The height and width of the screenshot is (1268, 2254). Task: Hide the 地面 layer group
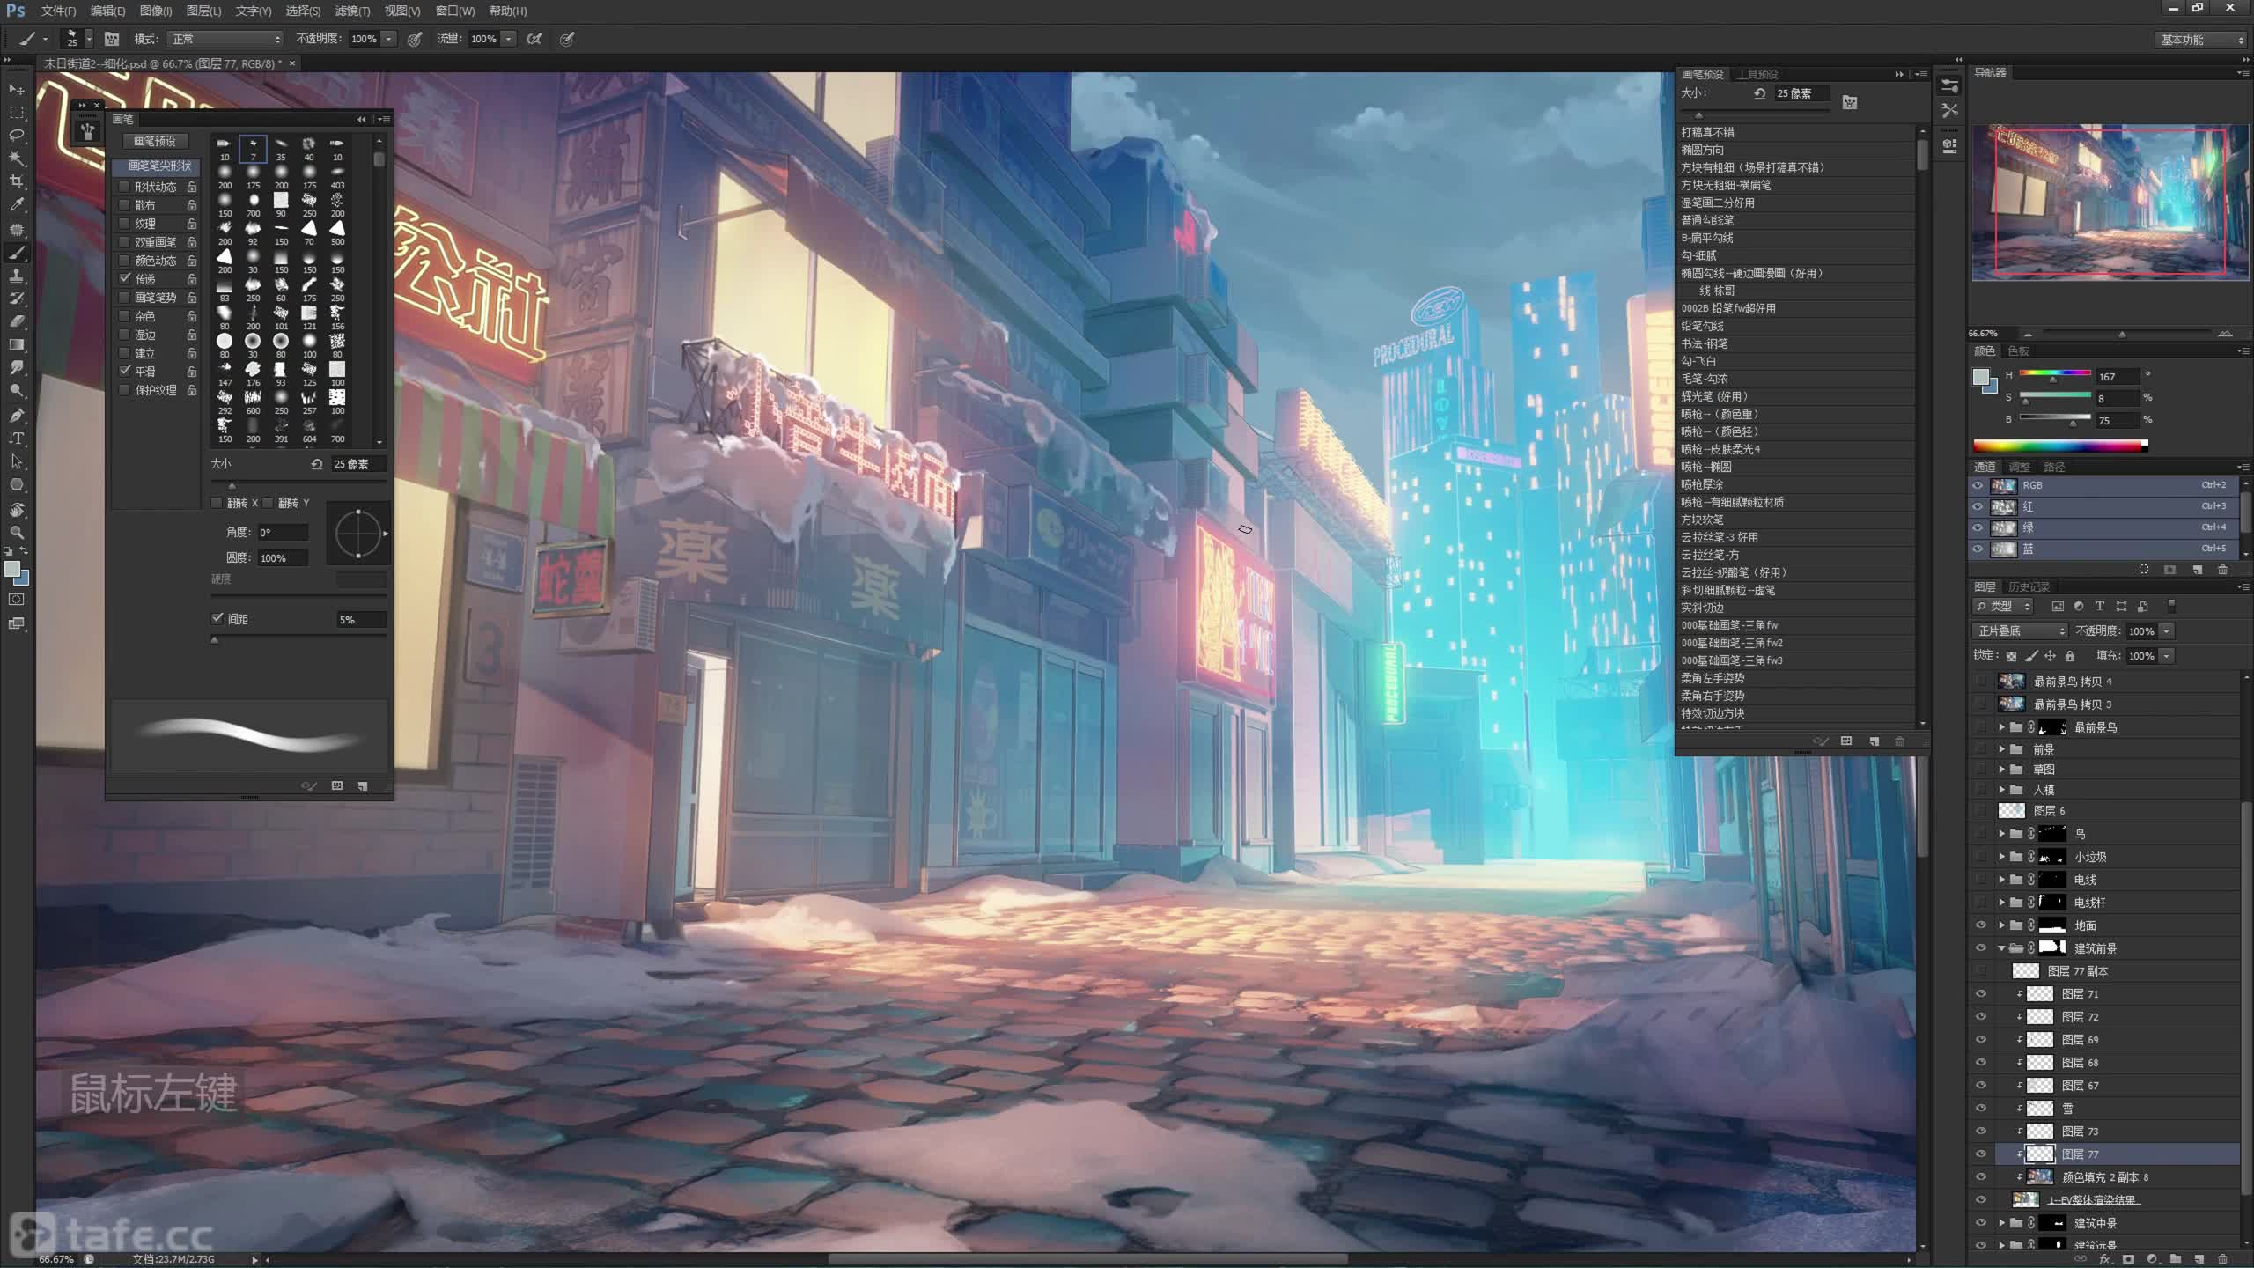[x=1981, y=925]
